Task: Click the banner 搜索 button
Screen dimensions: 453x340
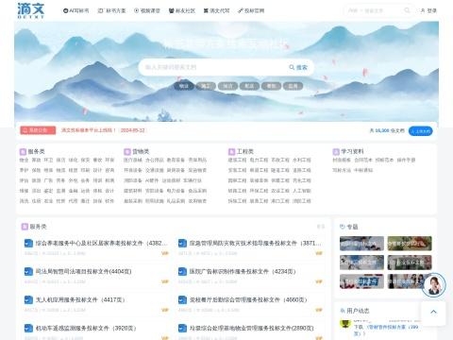Action: pyautogui.click(x=298, y=67)
